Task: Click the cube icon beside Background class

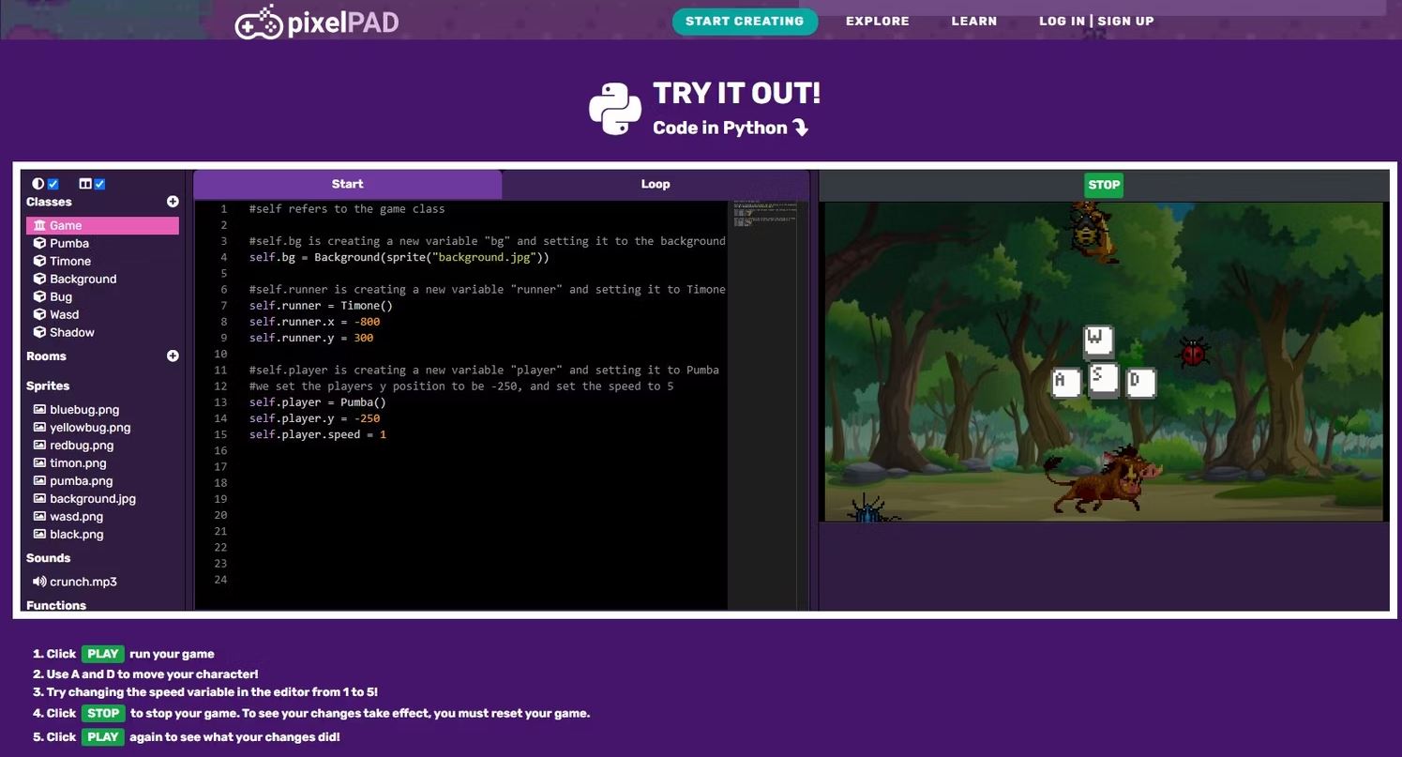Action: (39, 279)
